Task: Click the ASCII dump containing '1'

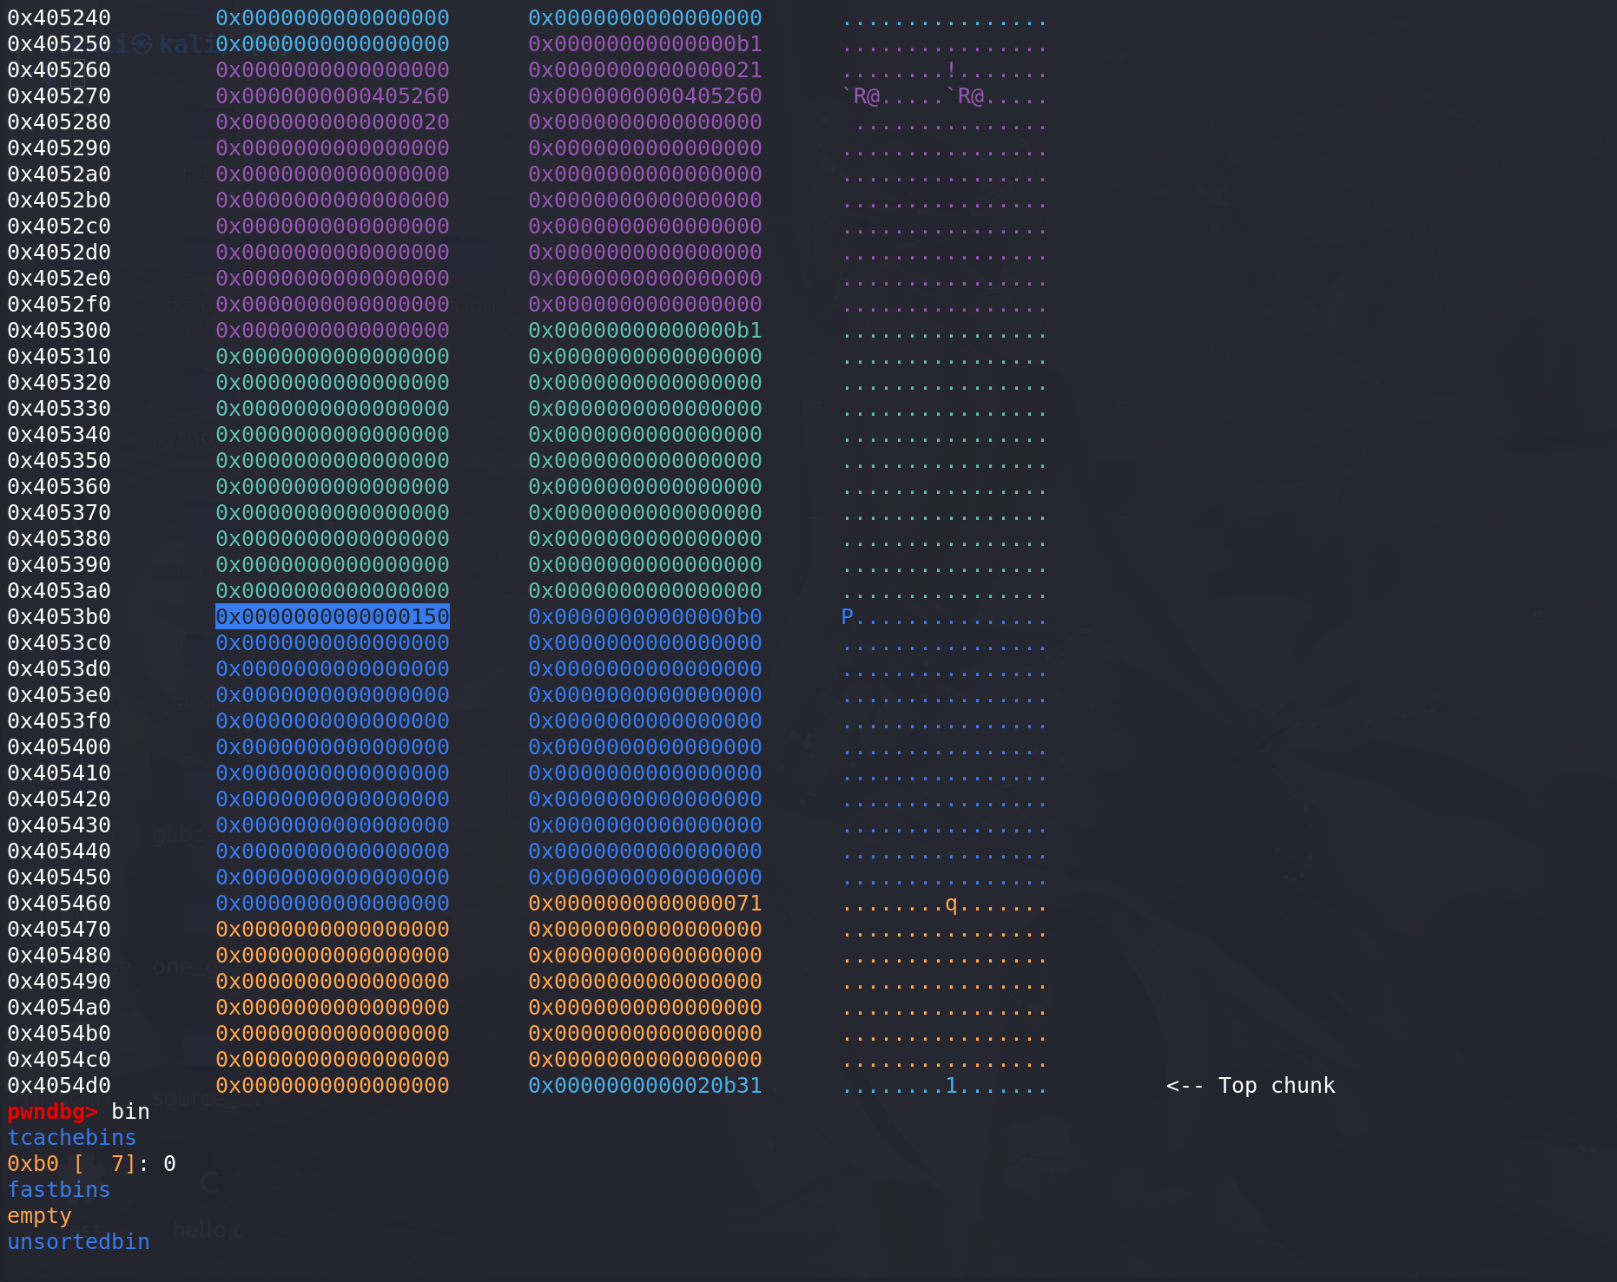Action: click(x=944, y=1085)
